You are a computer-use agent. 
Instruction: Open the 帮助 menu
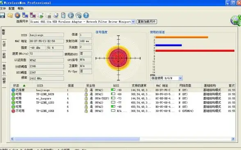[x=20, y=9]
